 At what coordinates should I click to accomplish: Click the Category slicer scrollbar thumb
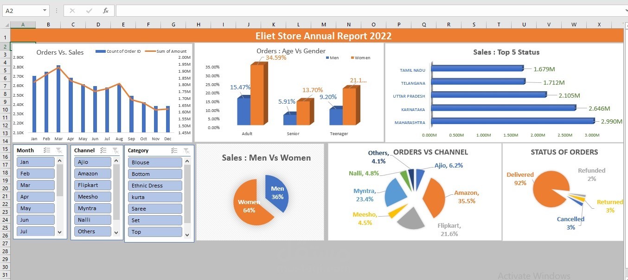pyautogui.click(x=187, y=194)
